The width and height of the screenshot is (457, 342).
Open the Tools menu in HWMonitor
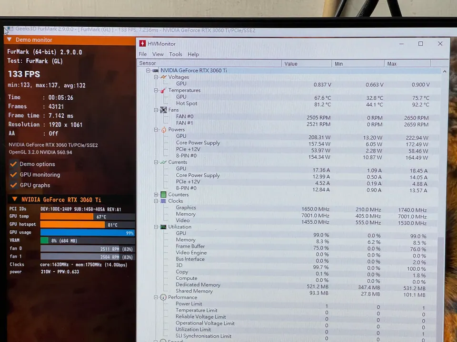(x=176, y=54)
